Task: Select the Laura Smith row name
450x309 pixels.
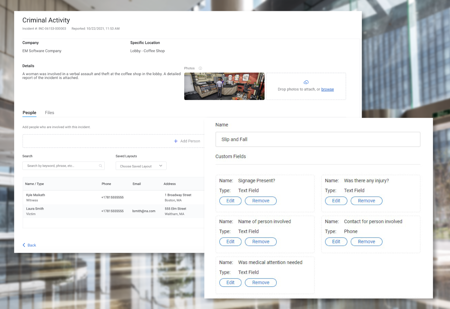Action: tap(35, 209)
